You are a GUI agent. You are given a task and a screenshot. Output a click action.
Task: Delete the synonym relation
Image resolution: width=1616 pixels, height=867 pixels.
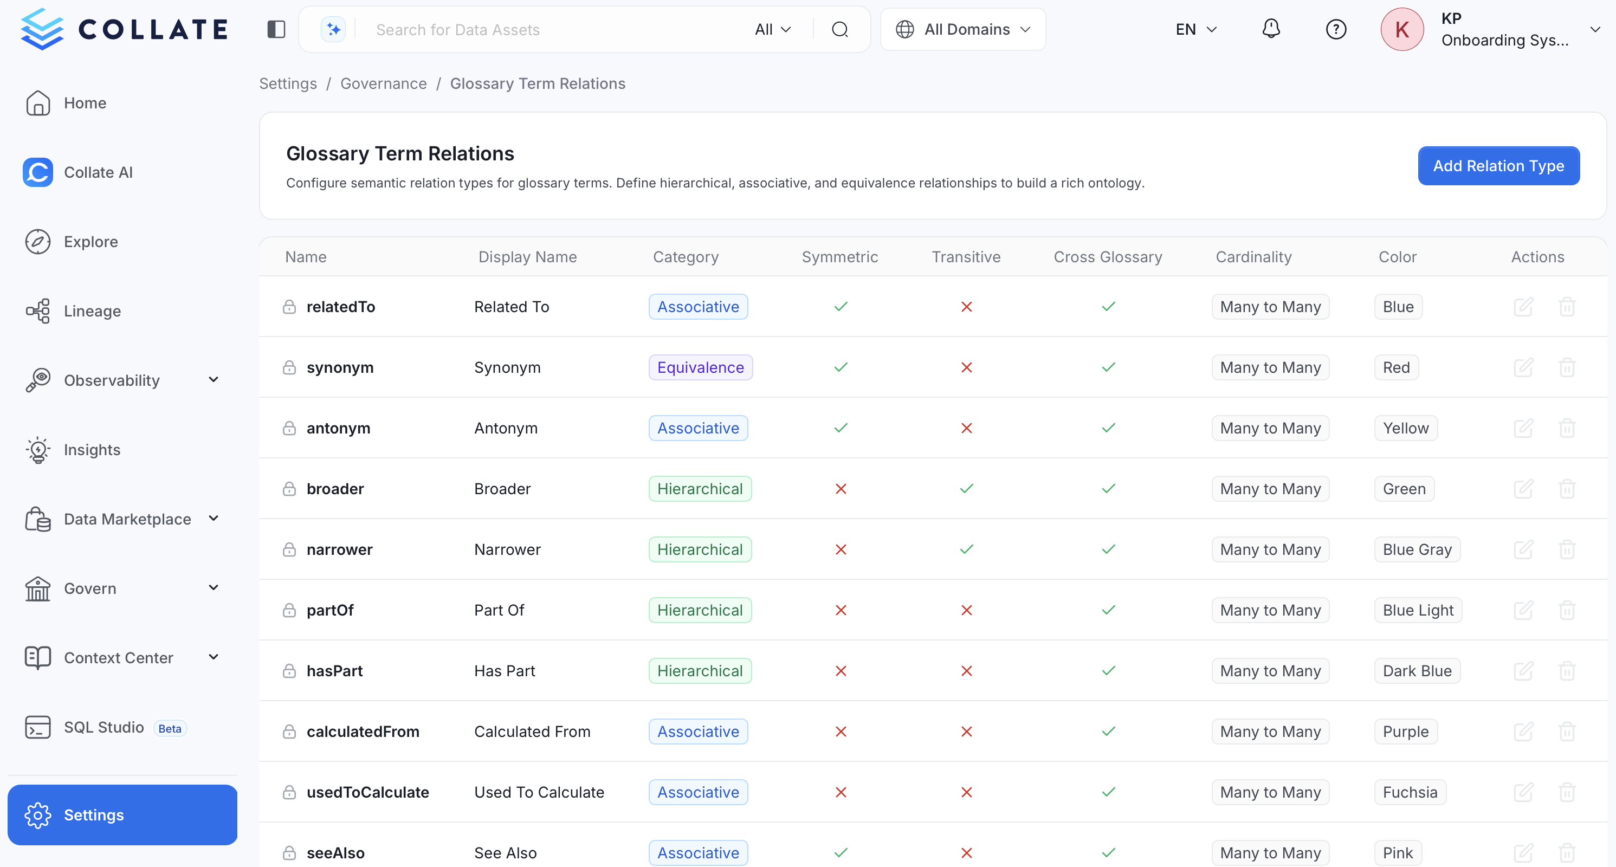[1567, 367]
